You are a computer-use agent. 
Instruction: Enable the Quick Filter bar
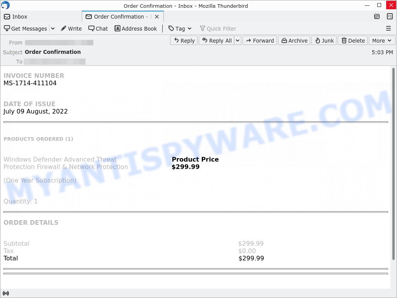click(218, 28)
